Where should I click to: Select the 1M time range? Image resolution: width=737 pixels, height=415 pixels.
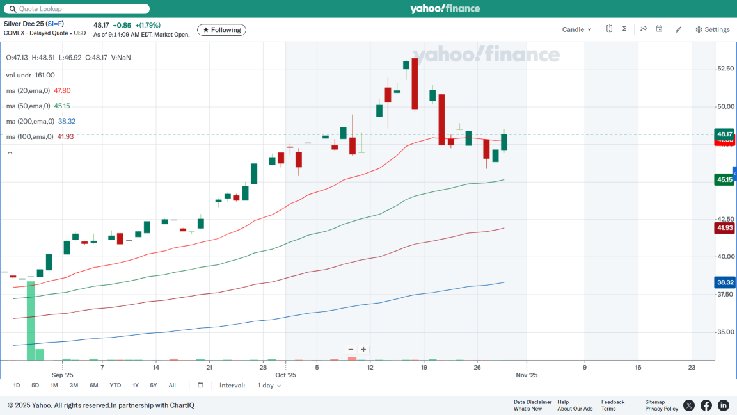(54, 386)
